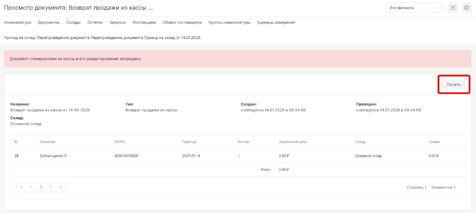476x213 pixels.
Task: Go to previous page arrow
Action: 31,187
